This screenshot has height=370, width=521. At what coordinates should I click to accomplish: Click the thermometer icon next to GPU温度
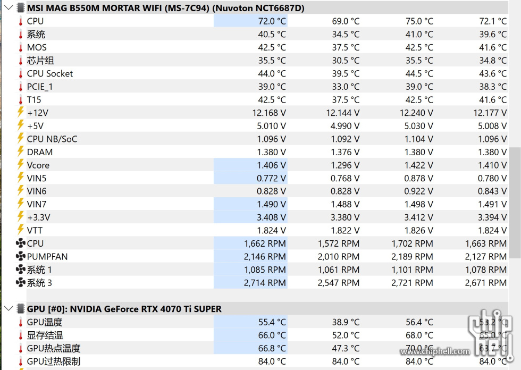coord(21,322)
